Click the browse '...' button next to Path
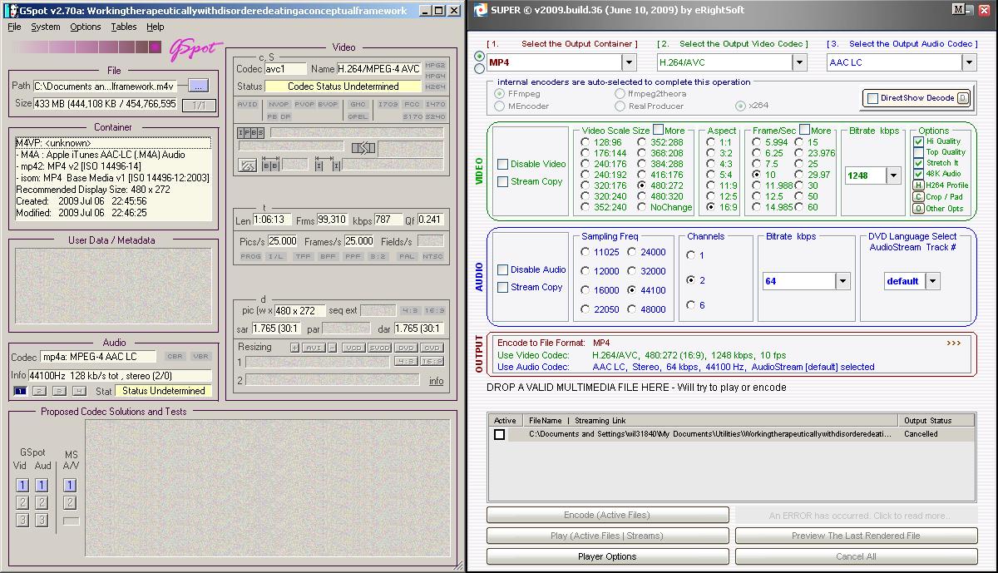Image resolution: width=998 pixels, height=573 pixels. (197, 85)
